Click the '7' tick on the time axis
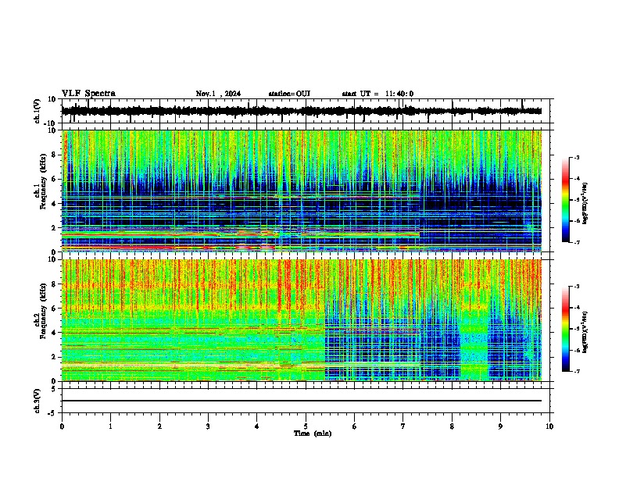This screenshot has width=619, height=478. click(x=403, y=426)
